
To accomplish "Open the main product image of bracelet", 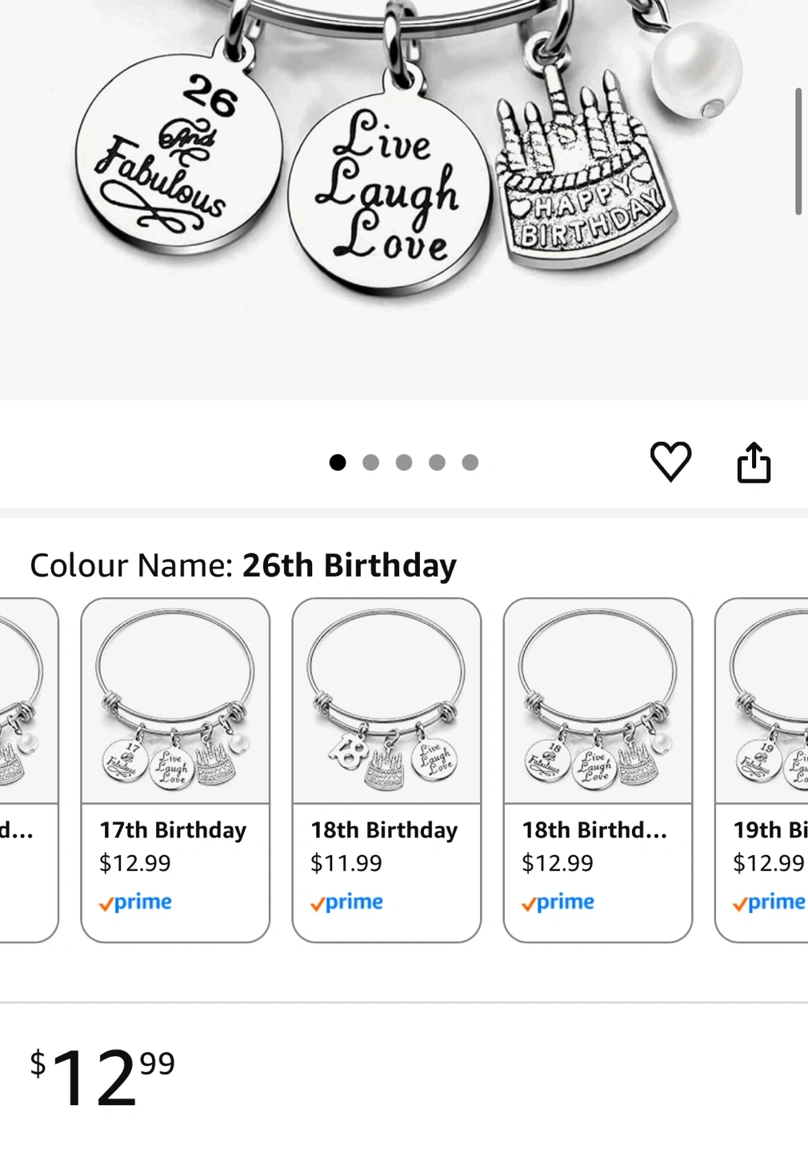I will 404,199.
